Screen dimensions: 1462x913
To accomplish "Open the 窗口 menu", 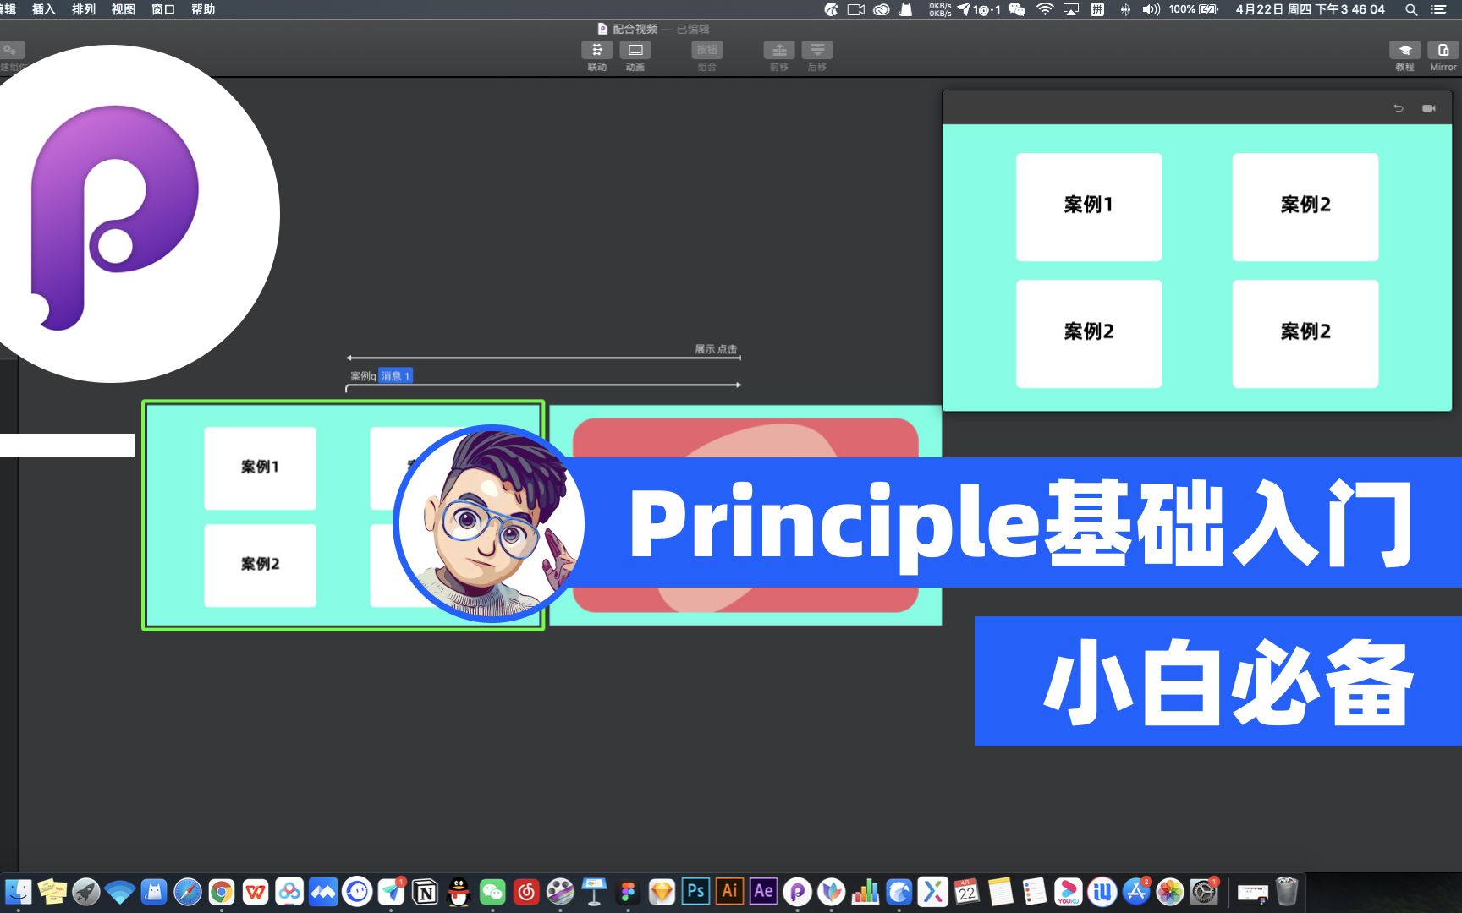I will (162, 9).
